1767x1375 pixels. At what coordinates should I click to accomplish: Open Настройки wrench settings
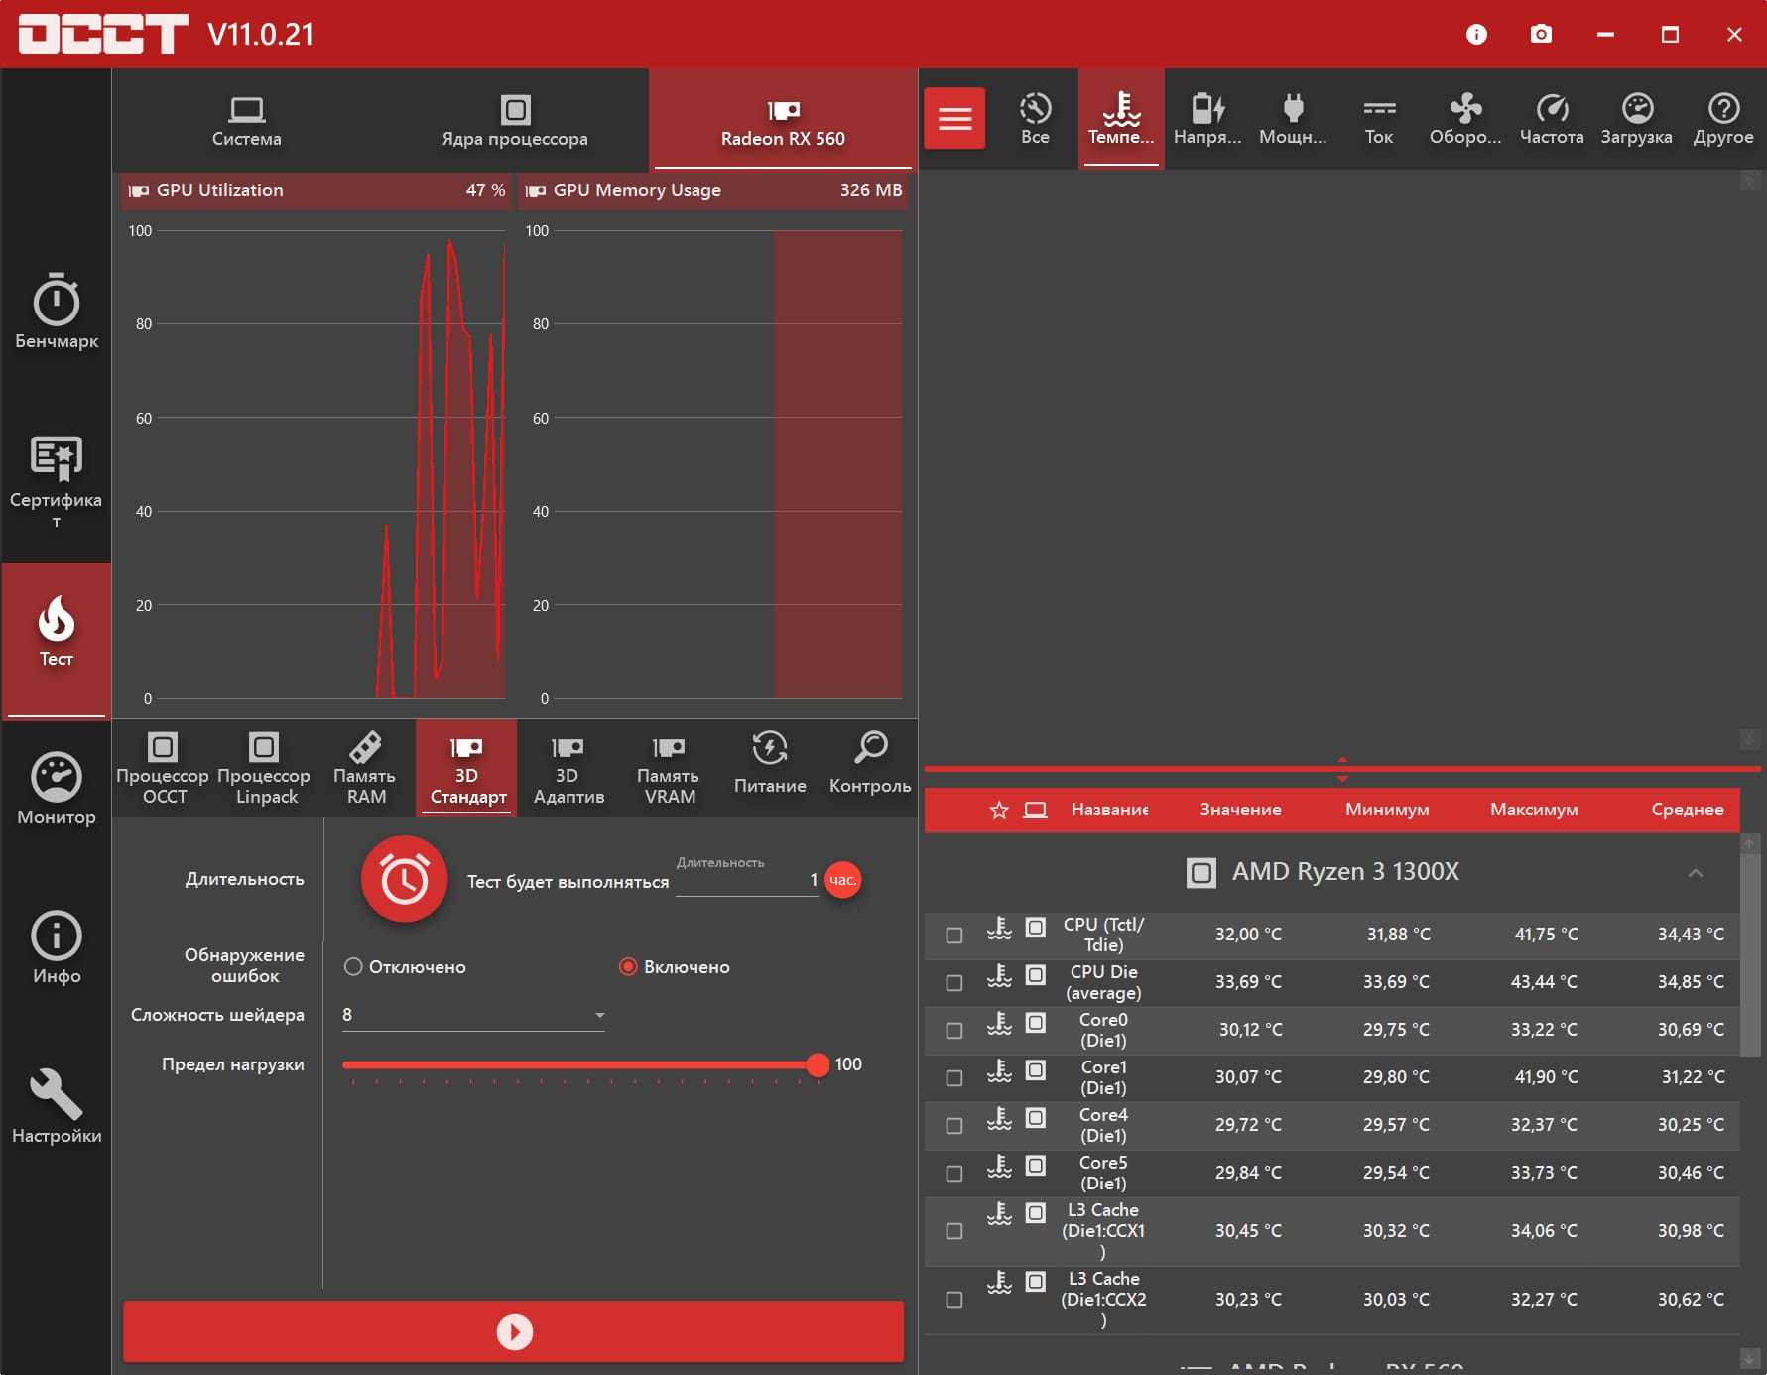click(x=57, y=1107)
